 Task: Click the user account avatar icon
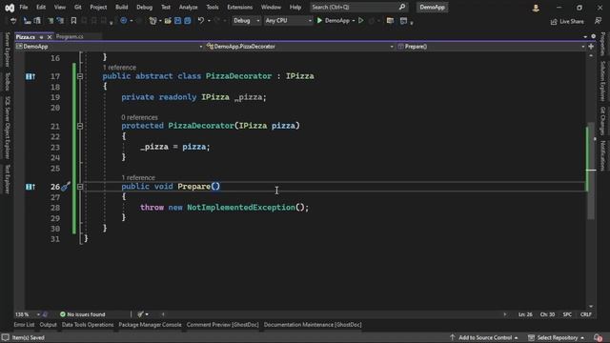[x=536, y=8]
